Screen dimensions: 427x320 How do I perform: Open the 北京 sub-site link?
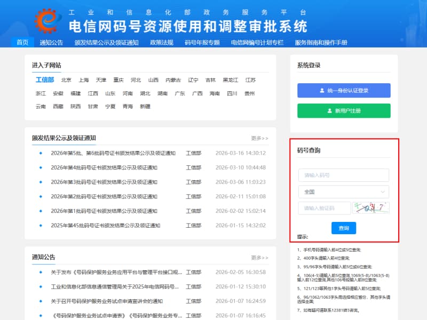(67, 79)
